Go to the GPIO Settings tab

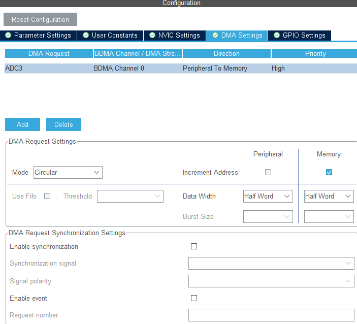(300, 35)
